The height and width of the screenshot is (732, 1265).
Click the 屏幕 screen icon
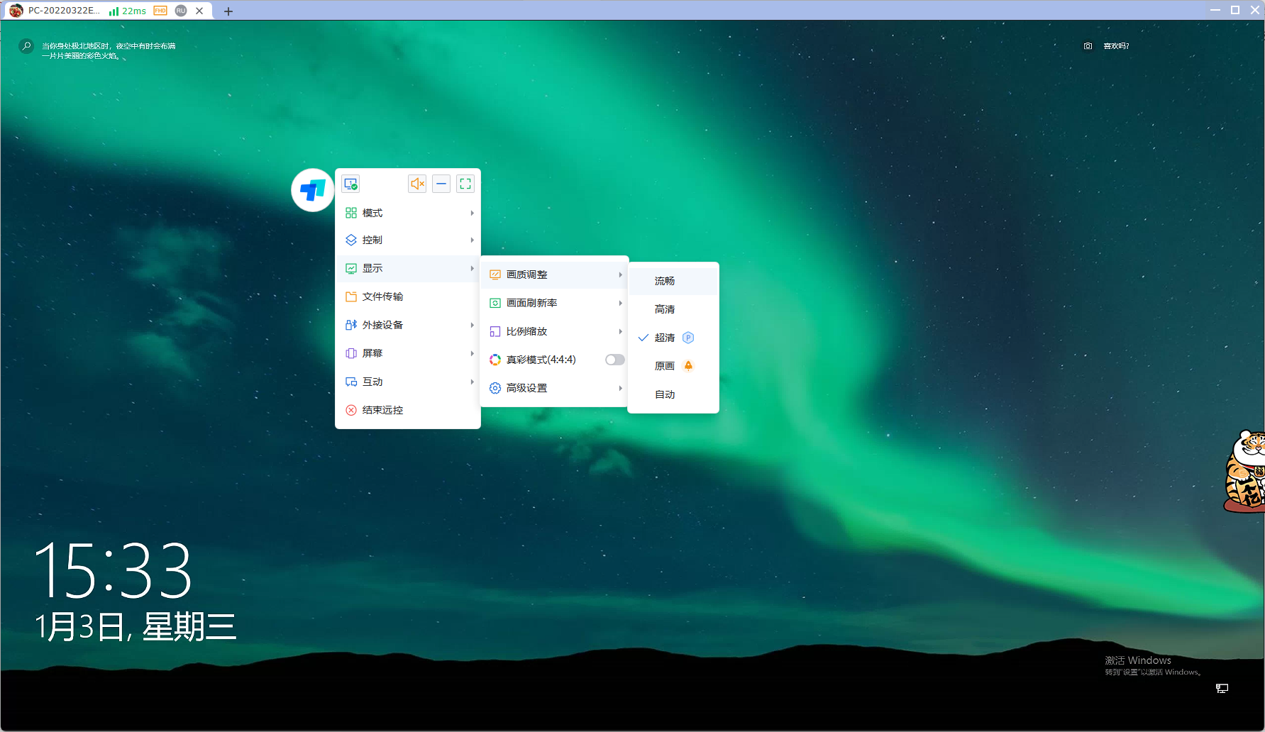click(351, 353)
